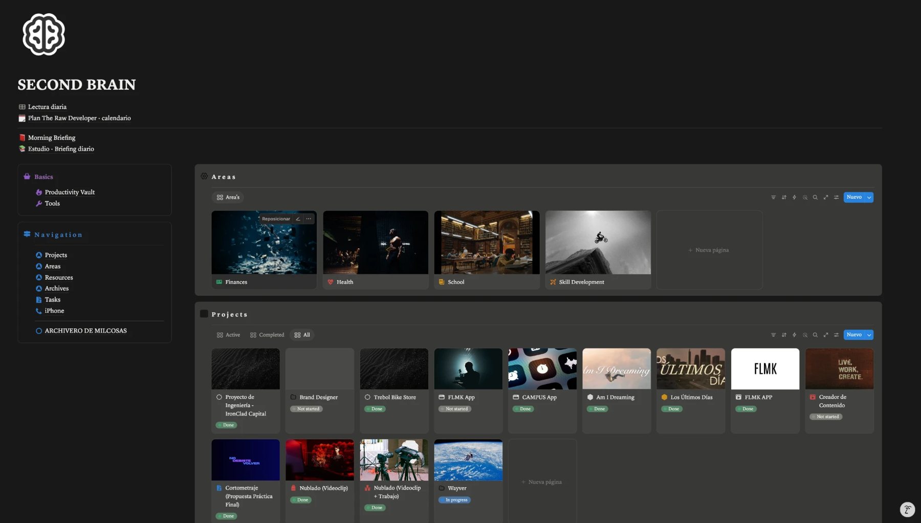Add a Nueva página in Areas gallery
Image resolution: width=921 pixels, height=523 pixels.
click(709, 250)
